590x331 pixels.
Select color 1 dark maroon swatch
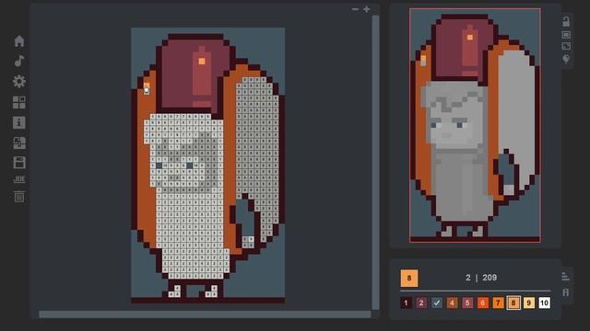[406, 302]
